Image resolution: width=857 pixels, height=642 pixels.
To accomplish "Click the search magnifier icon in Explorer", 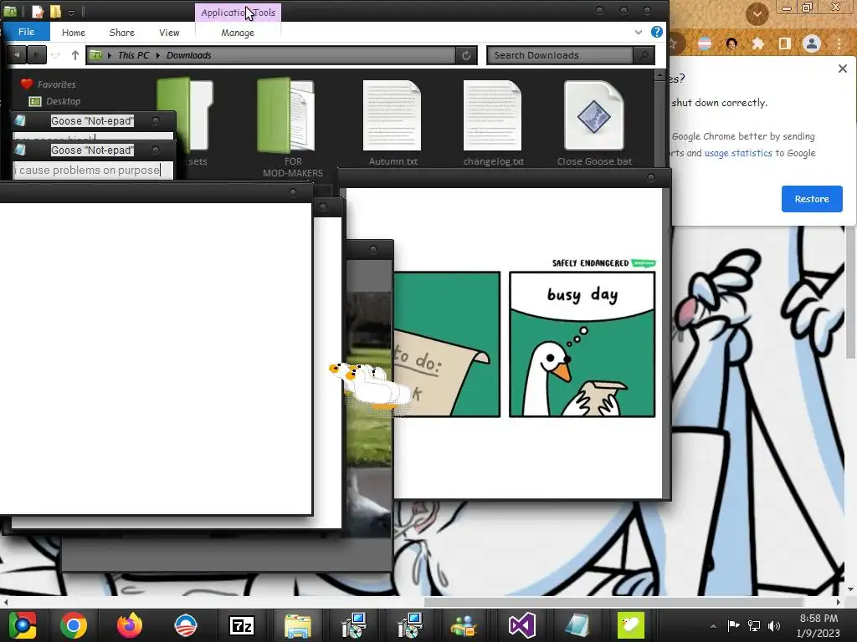I will click(x=644, y=55).
